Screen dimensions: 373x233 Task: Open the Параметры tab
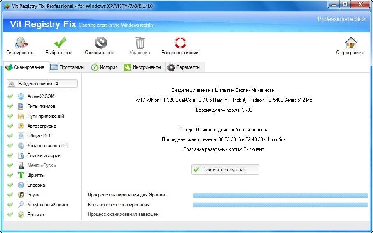(185, 67)
